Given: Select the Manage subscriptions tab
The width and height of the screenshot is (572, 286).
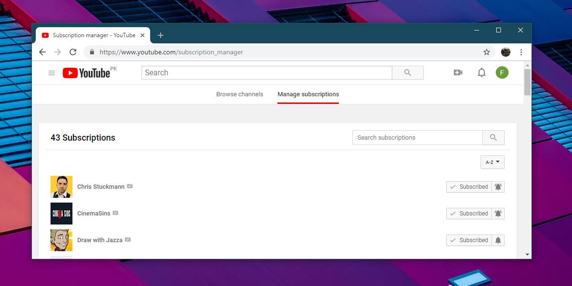Looking at the screenshot, I should [308, 94].
